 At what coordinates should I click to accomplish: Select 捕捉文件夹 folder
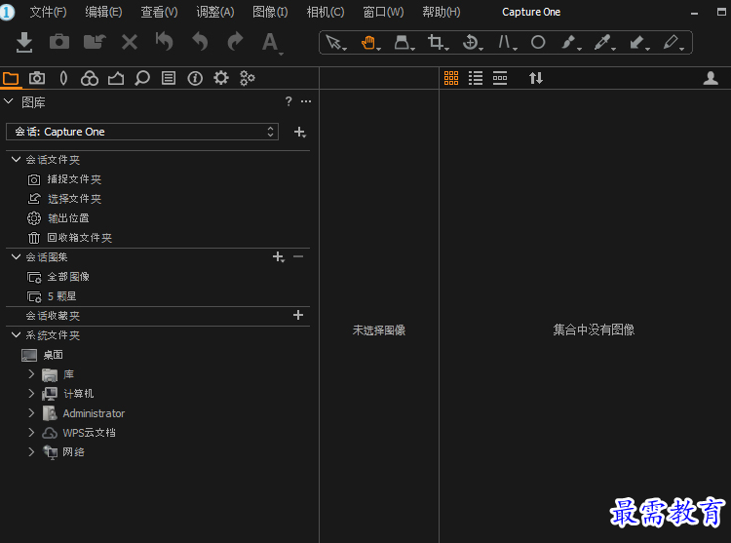tap(74, 179)
